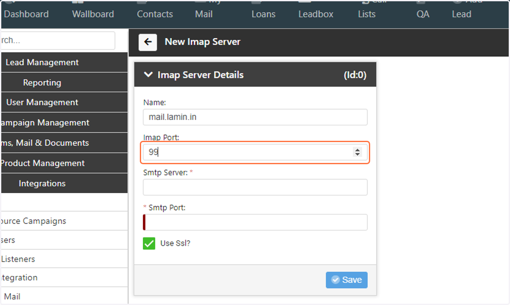This screenshot has width=510, height=305.
Task: Click the sidebar search box
Action: click(x=58, y=40)
